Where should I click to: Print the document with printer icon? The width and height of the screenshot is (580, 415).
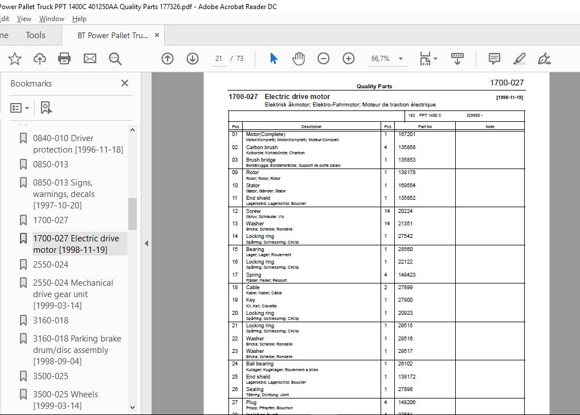click(x=64, y=59)
